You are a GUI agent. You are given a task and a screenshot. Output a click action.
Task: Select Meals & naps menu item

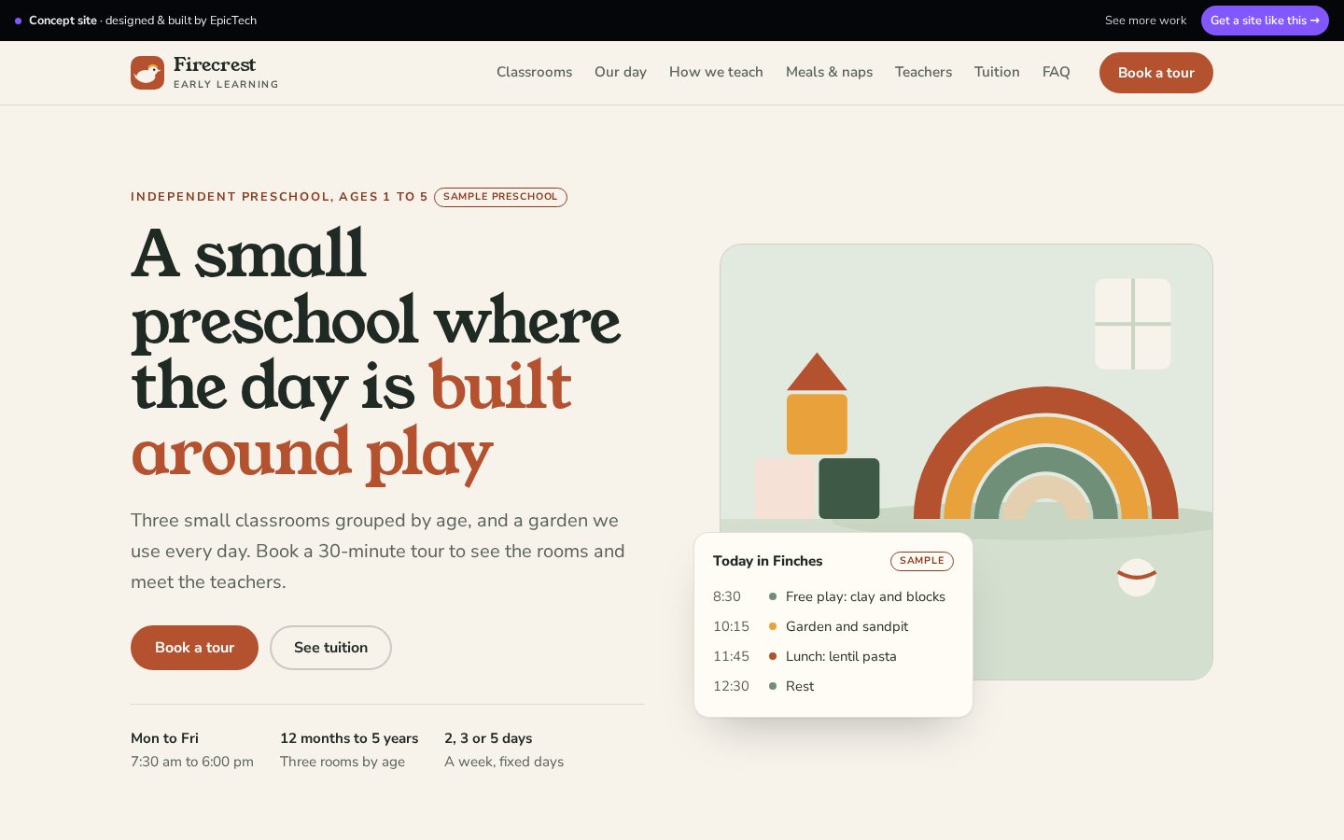pyautogui.click(x=829, y=72)
